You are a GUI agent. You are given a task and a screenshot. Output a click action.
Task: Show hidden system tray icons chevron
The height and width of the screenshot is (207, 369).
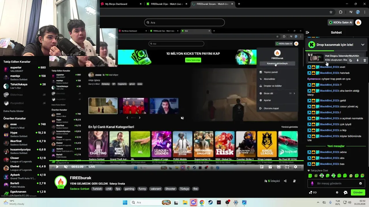point(318,202)
